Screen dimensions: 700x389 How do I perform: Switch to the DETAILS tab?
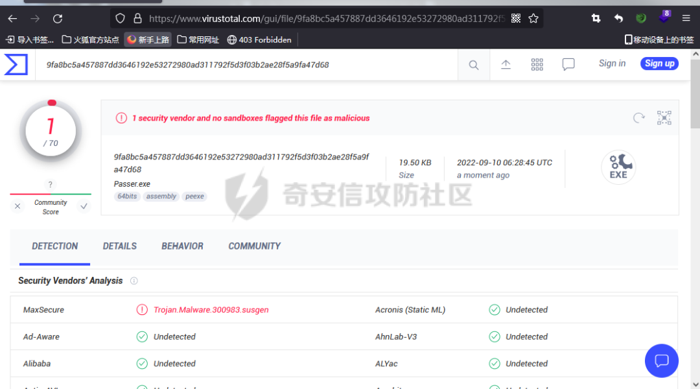pyautogui.click(x=120, y=246)
